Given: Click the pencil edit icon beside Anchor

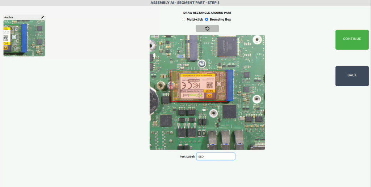Looking at the screenshot, I should click(x=42, y=17).
